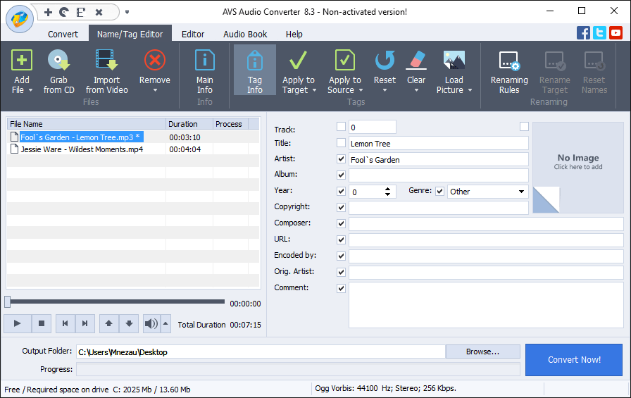
Task: Click the Clear tags eraser icon
Action: coord(416,61)
